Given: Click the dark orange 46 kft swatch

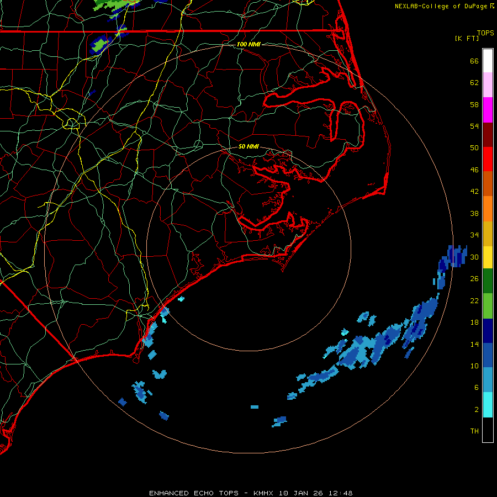Looking at the screenshot, I should point(488,184).
